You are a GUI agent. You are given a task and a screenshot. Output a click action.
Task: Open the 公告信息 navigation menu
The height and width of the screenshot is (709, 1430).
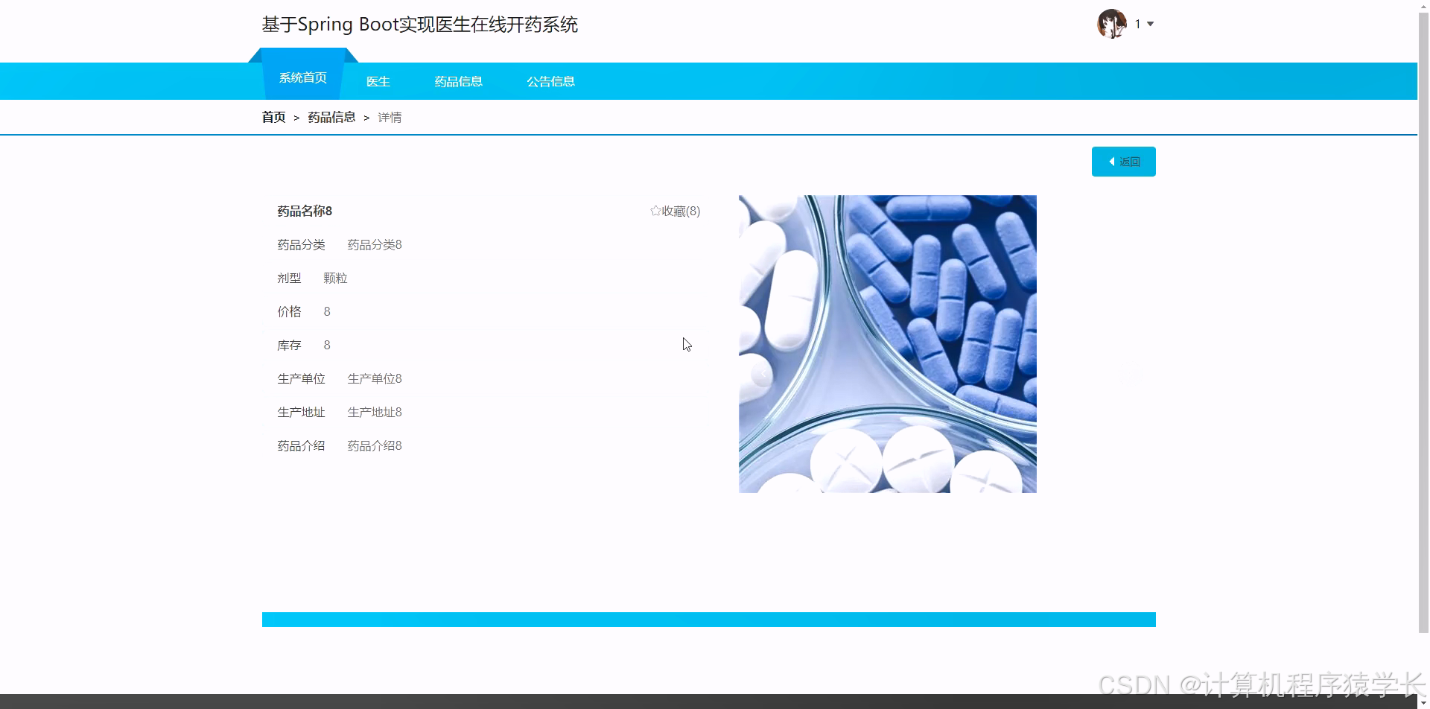(550, 81)
